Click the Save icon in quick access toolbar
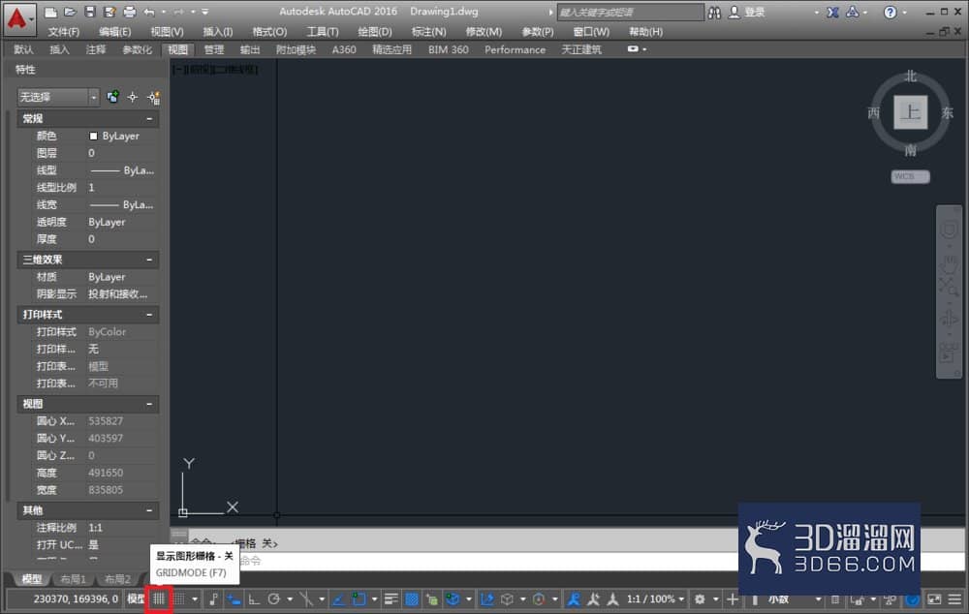 [x=89, y=12]
